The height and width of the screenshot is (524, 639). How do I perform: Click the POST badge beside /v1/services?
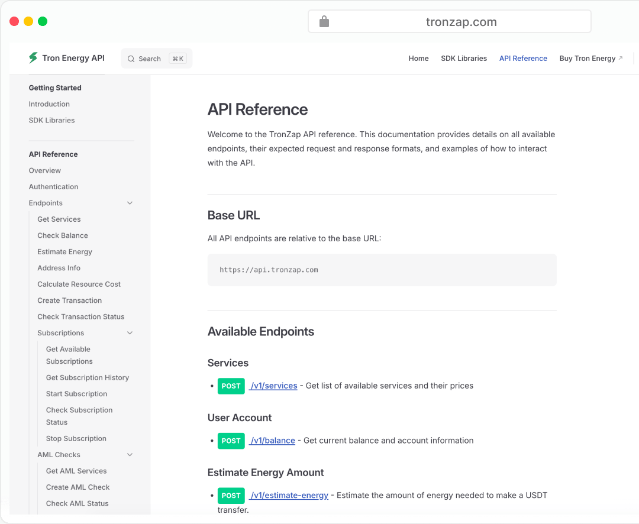(231, 386)
